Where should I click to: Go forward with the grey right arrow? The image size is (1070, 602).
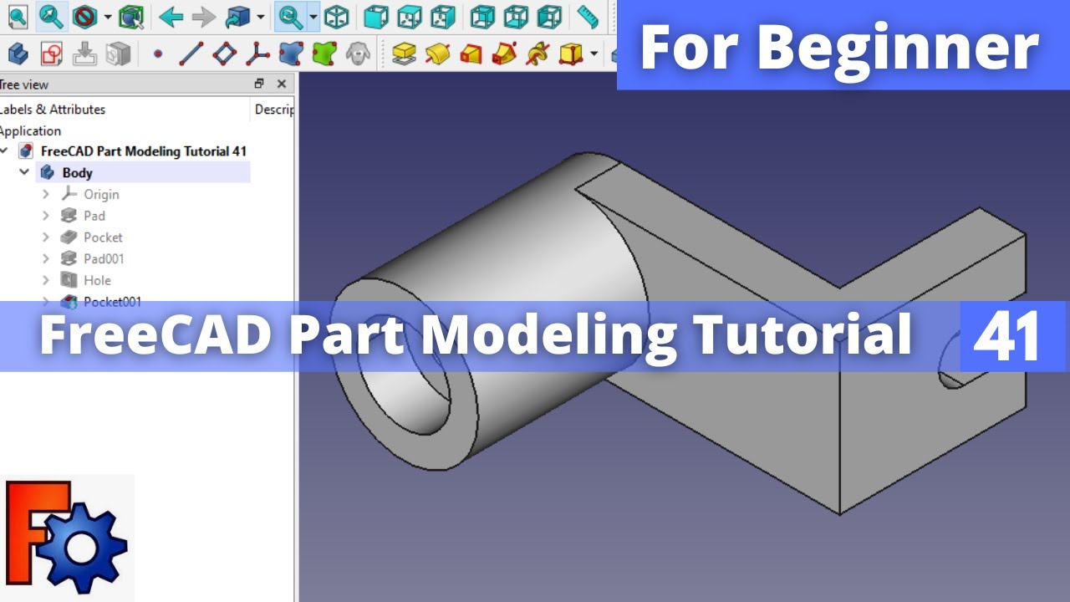(203, 16)
